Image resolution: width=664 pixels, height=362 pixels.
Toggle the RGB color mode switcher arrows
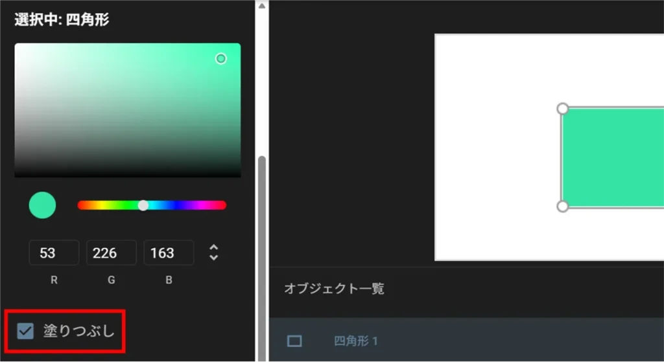[x=214, y=253]
